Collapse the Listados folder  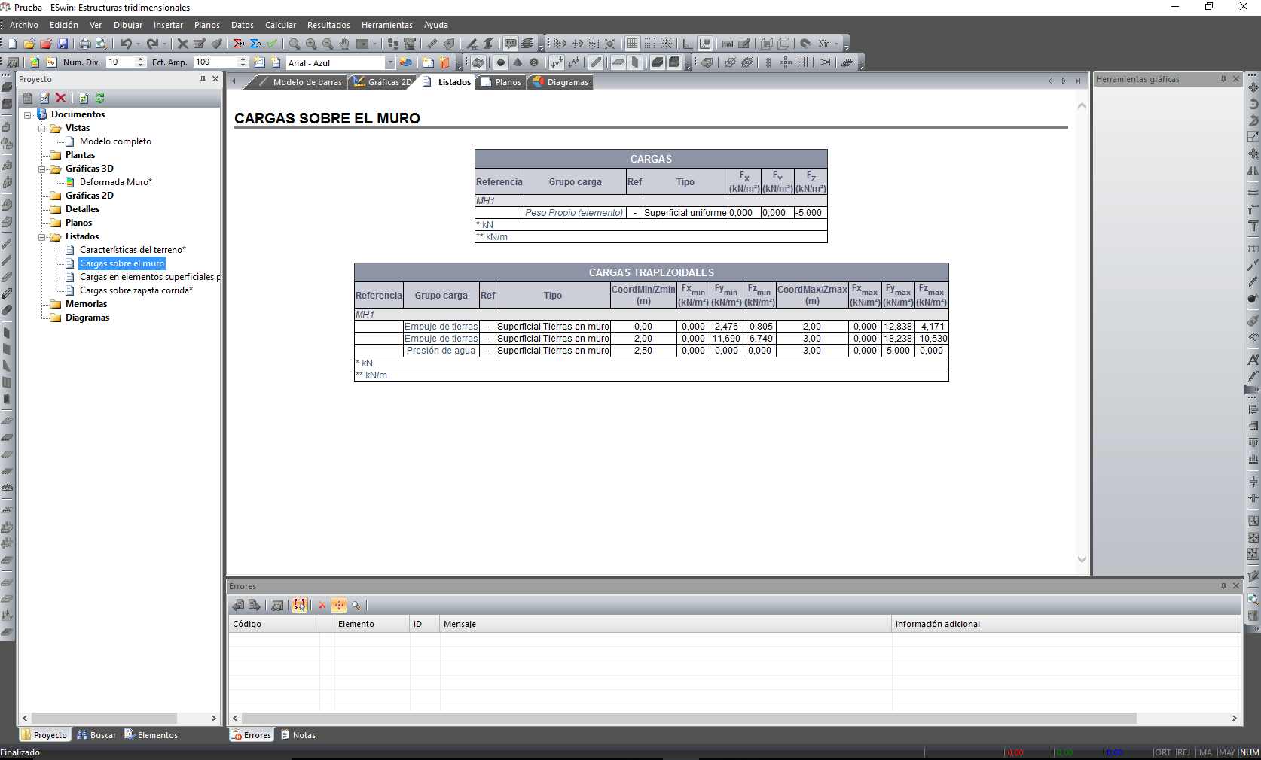point(42,237)
